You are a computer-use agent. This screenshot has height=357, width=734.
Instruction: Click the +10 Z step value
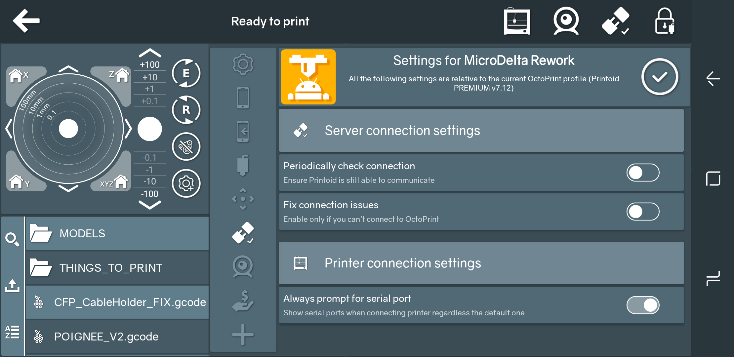click(x=150, y=77)
